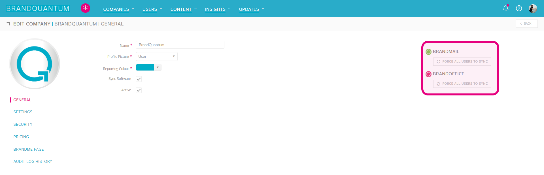Click the company Name input field
This screenshot has height=175, width=544.
tap(180, 45)
